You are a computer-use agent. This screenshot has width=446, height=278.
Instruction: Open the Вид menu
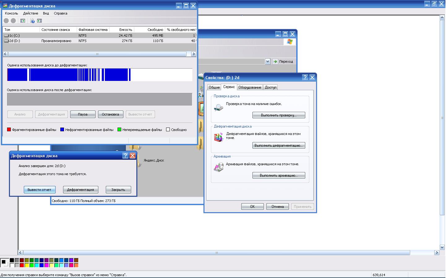click(46, 13)
